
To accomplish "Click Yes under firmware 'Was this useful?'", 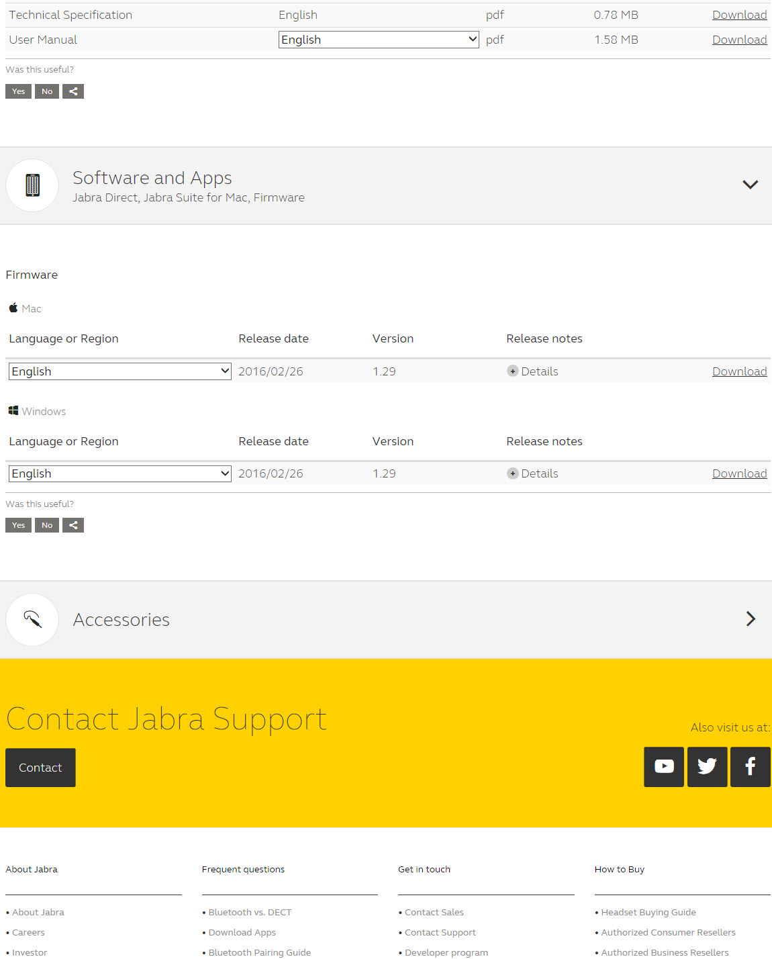I will click(x=18, y=525).
